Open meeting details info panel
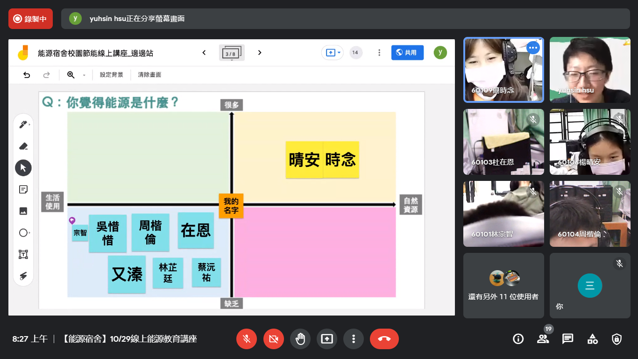Viewport: 638px width, 359px height. (518, 339)
